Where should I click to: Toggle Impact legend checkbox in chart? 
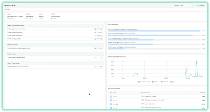pos(171,82)
